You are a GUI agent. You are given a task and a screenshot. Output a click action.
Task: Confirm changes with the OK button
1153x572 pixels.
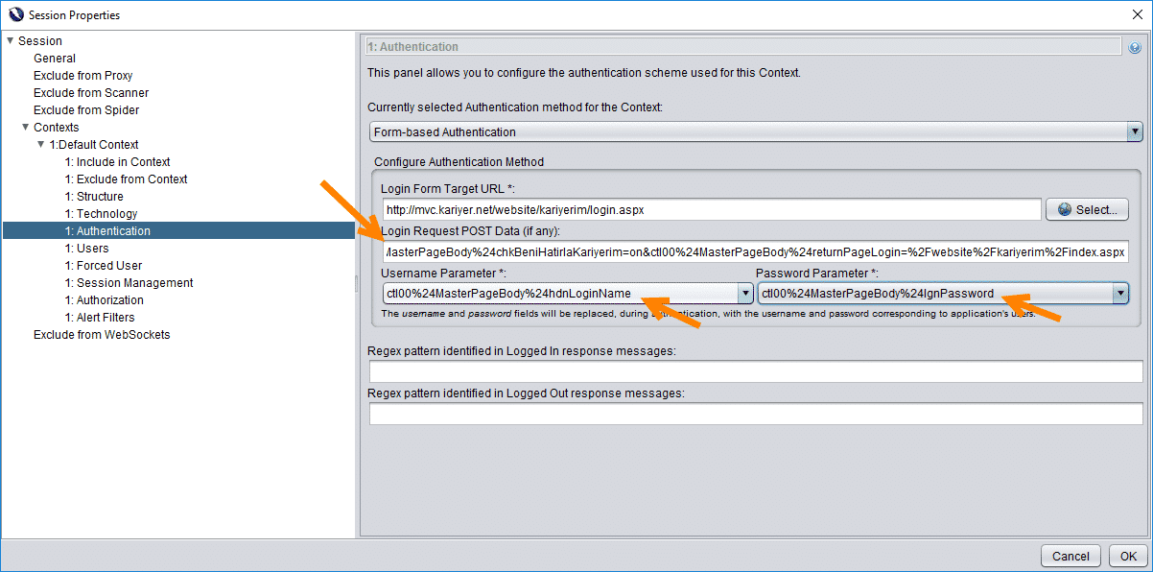coord(1127,555)
